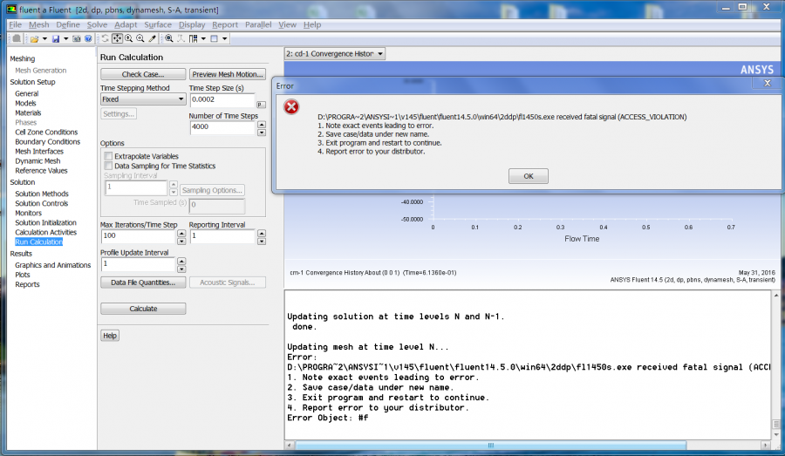This screenshot has height=456, width=785.
Task: Open the Define menu
Action: click(x=67, y=24)
